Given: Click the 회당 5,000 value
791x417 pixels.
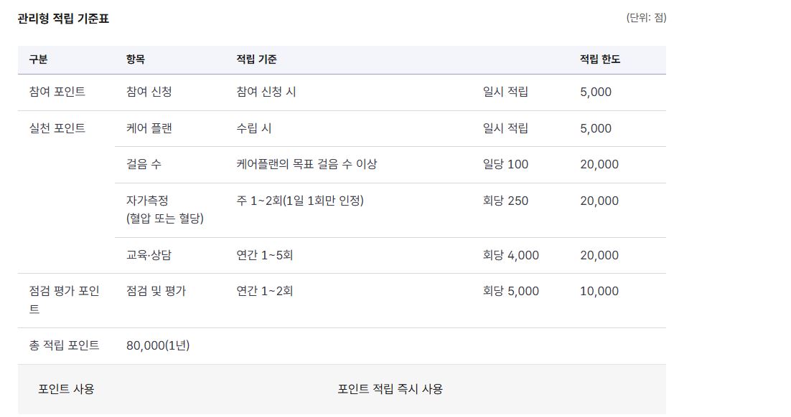Looking at the screenshot, I should [510, 291].
